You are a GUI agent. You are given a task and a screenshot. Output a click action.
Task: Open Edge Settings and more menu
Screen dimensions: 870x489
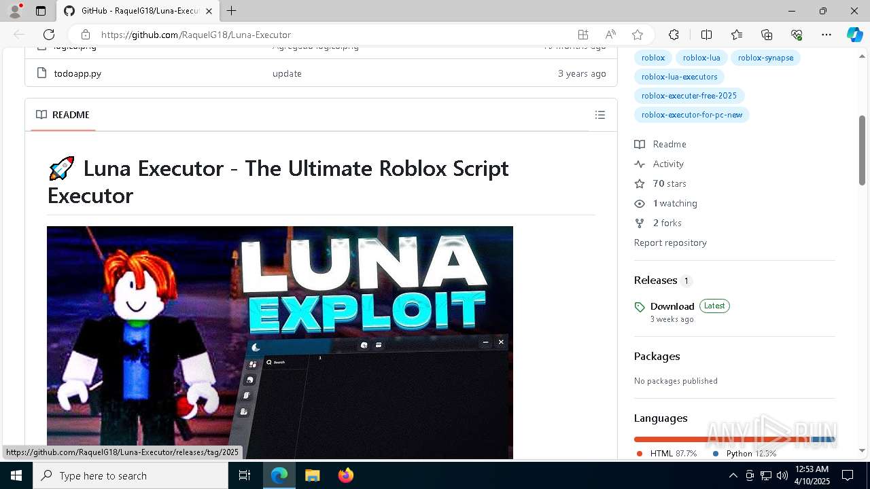[826, 35]
